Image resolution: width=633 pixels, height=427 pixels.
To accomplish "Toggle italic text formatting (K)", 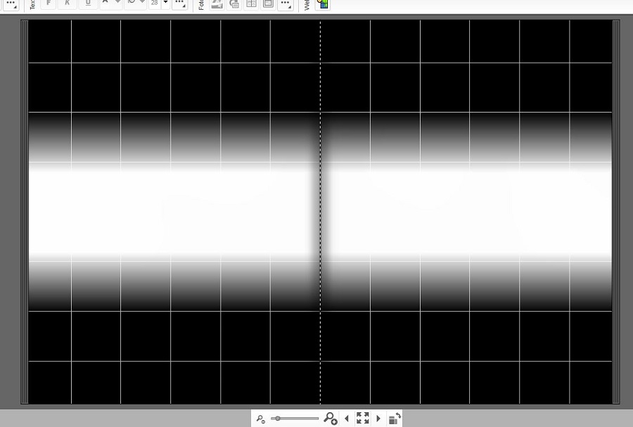I will click(68, 4).
